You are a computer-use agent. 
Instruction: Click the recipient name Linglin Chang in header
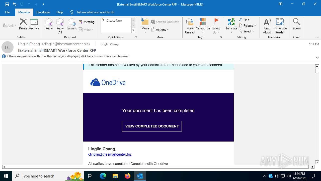(110, 44)
